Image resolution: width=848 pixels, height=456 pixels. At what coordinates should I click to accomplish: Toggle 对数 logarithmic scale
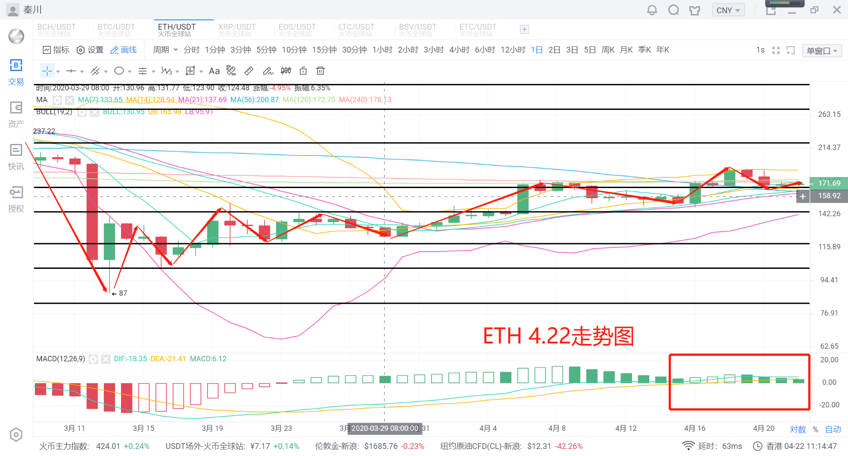point(798,429)
